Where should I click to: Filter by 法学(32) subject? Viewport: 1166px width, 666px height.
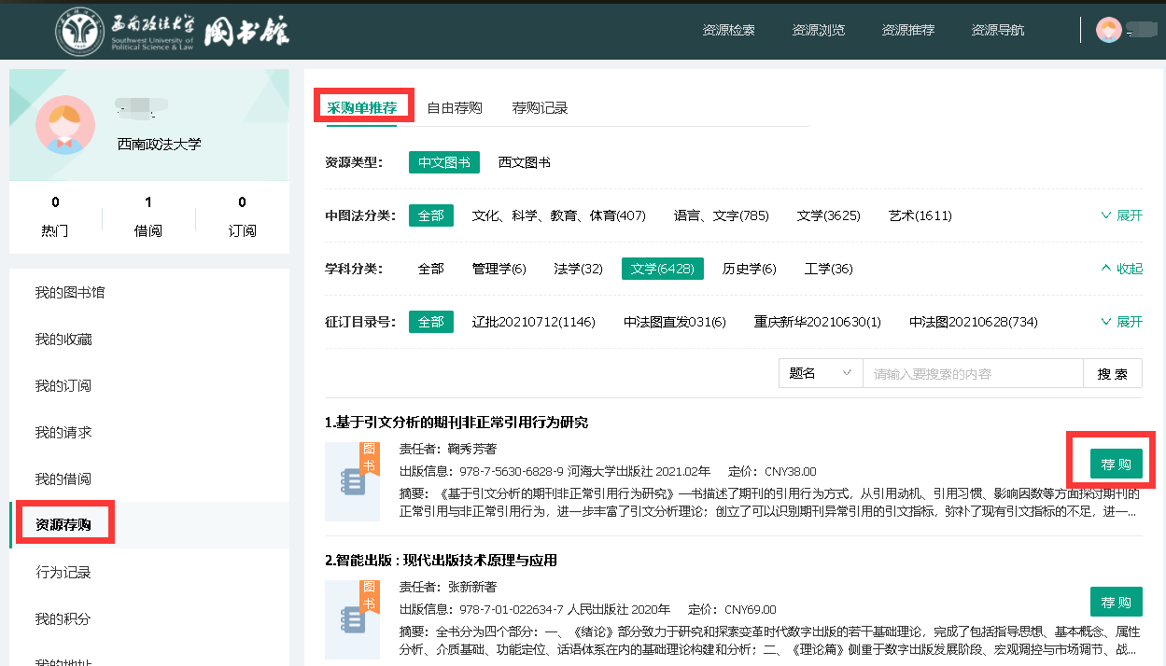[579, 269]
